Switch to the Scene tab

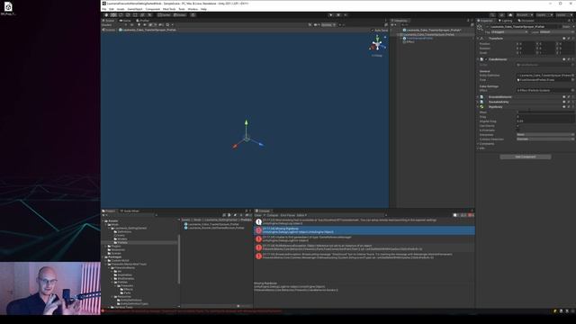point(109,21)
